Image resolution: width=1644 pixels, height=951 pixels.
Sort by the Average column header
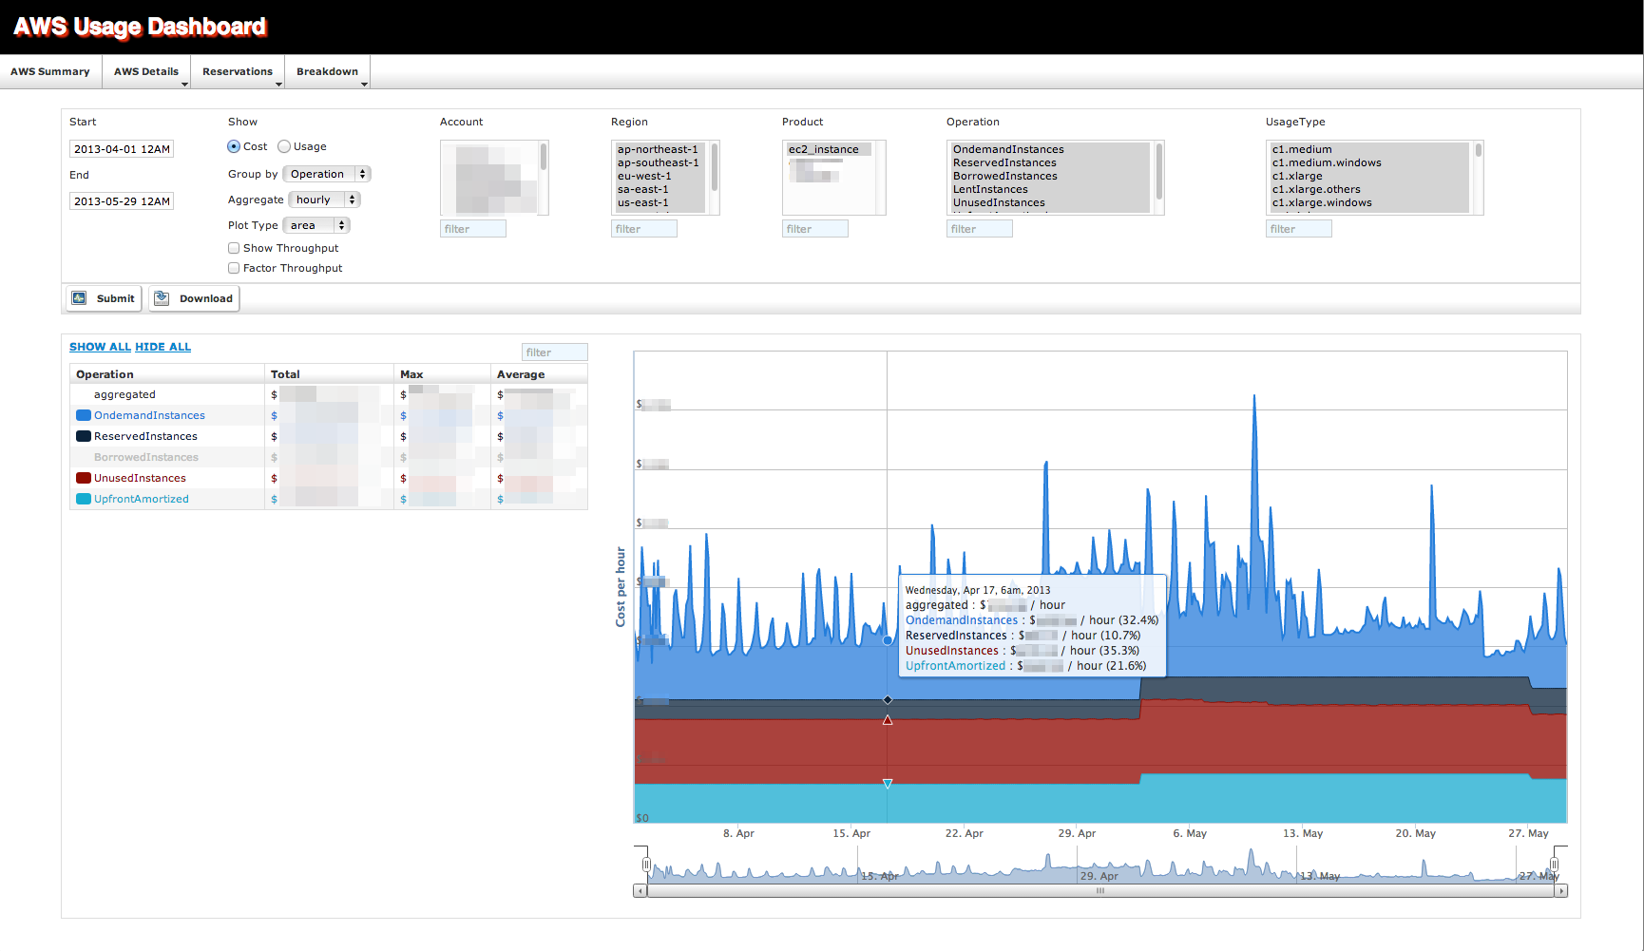(x=539, y=374)
